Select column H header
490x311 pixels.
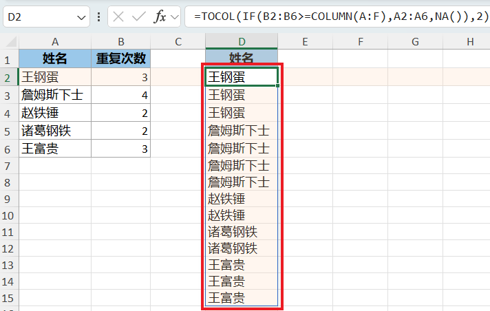click(467, 41)
